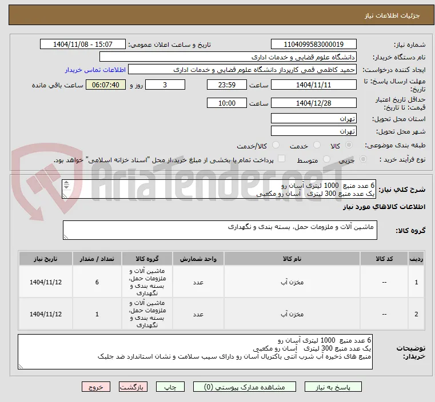The image size is (435, 402).
Task: Click date 1404/11/12 in row 2
Action: pyautogui.click(x=46, y=314)
